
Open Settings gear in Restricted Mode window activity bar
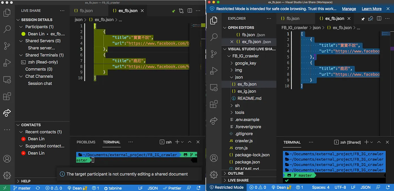pyautogui.click(x=214, y=174)
